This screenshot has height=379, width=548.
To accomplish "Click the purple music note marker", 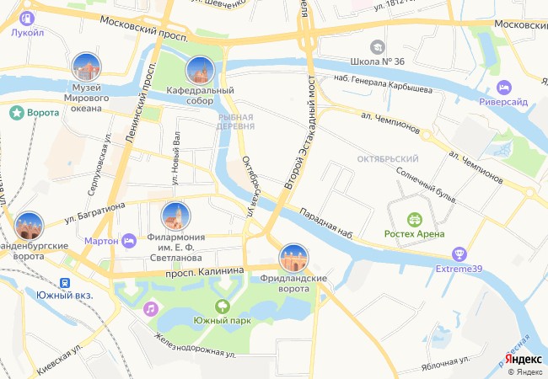I will (x=151, y=309).
